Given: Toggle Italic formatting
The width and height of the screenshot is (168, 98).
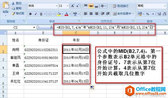Looking at the screenshot, I should pos(36,14).
